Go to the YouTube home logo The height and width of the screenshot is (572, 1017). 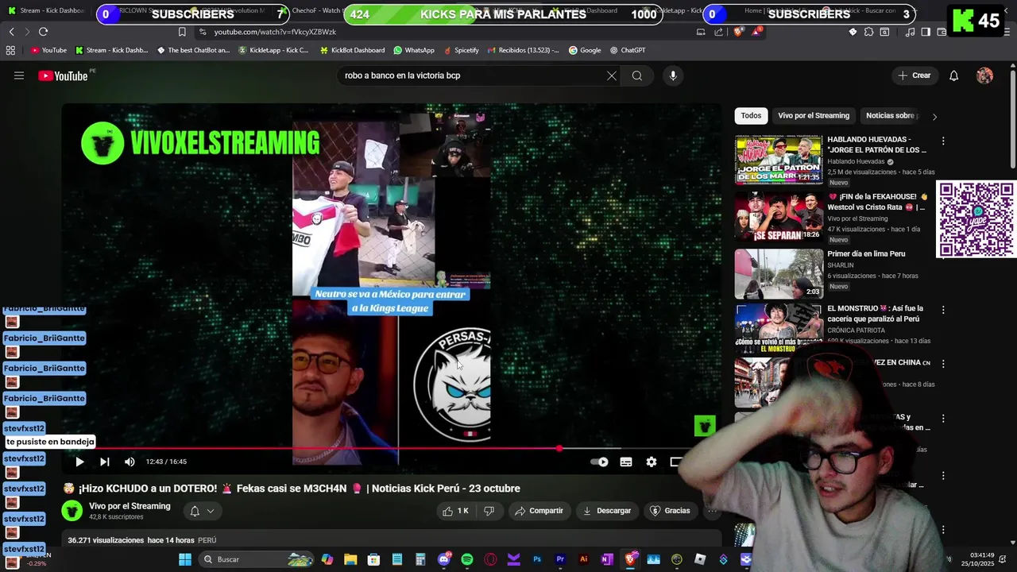click(63, 75)
